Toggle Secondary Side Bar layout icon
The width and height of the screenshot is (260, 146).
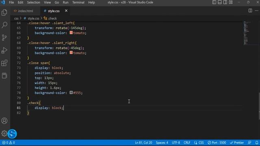click(x=225, y=2)
